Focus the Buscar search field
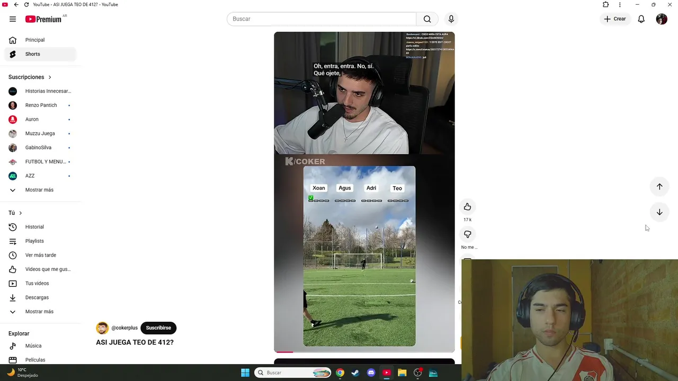 click(322, 19)
